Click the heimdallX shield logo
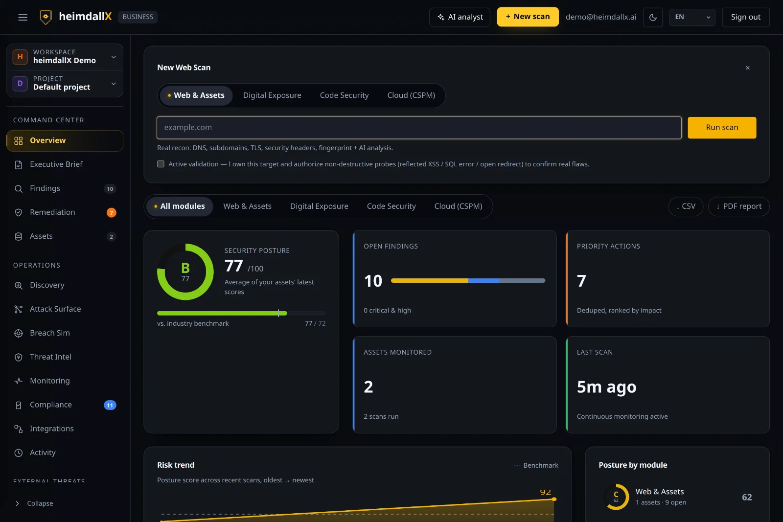 pos(46,17)
